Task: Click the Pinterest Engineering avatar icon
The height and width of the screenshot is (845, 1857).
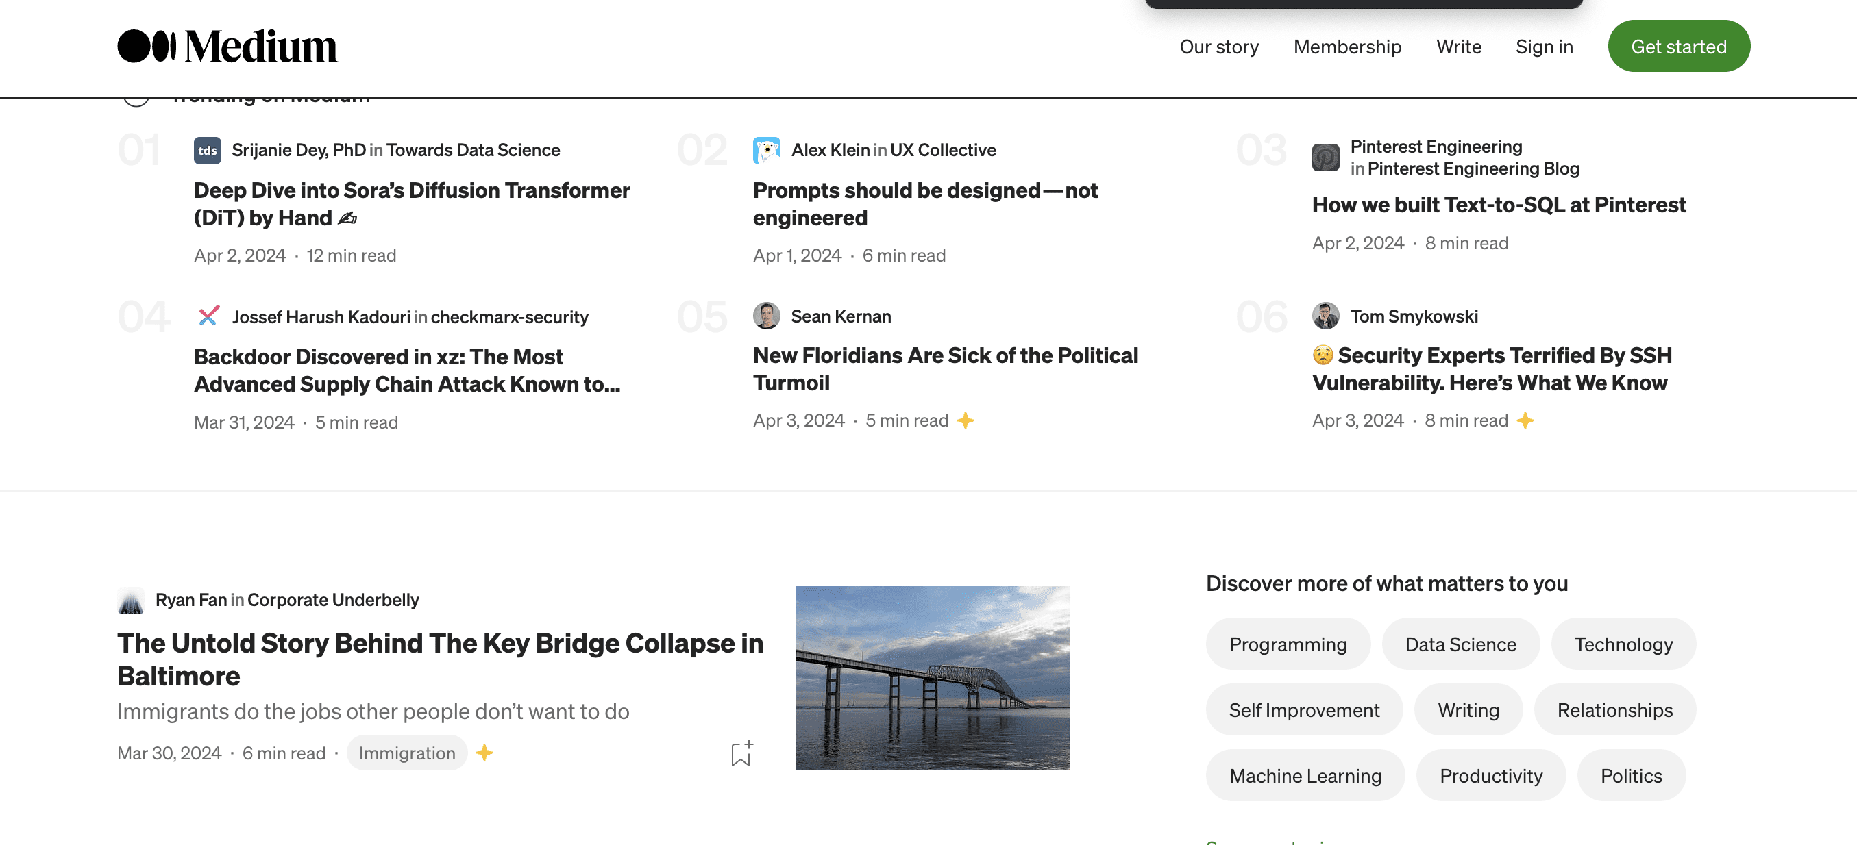Action: 1325,157
